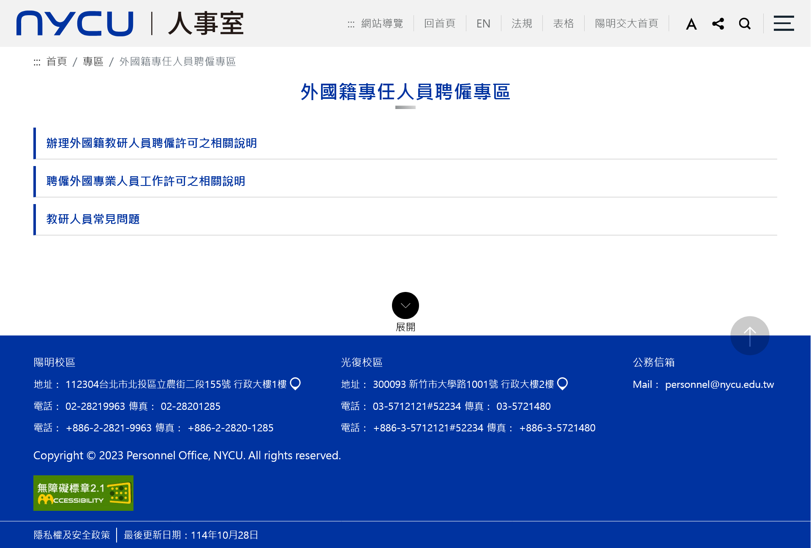
Task: Expand 教研人員常見問題 section
Action: tap(93, 219)
